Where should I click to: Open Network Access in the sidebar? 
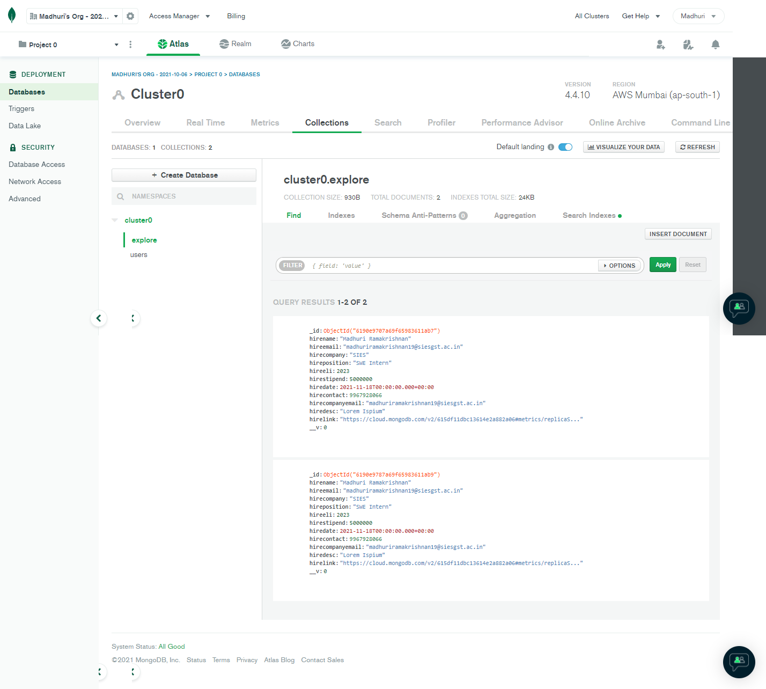(x=35, y=182)
